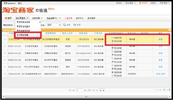Click the orange home icon beside 首页
Image resolution: width=173 pixels, height=100 pixels.
[x=6, y=18]
